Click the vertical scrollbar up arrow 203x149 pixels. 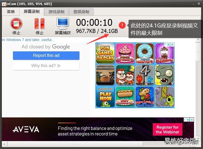click(198, 40)
